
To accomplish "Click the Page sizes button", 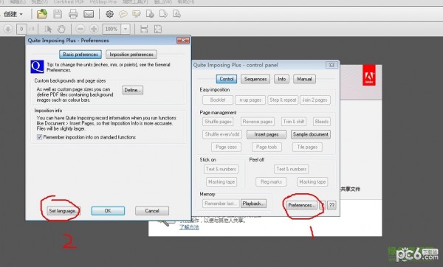I will (x=226, y=147).
